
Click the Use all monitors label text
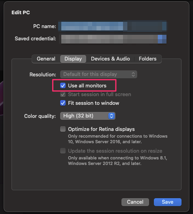tap(87, 86)
